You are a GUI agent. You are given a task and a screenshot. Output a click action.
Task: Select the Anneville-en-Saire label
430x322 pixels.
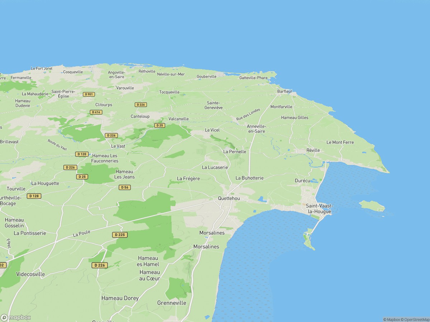(x=256, y=129)
